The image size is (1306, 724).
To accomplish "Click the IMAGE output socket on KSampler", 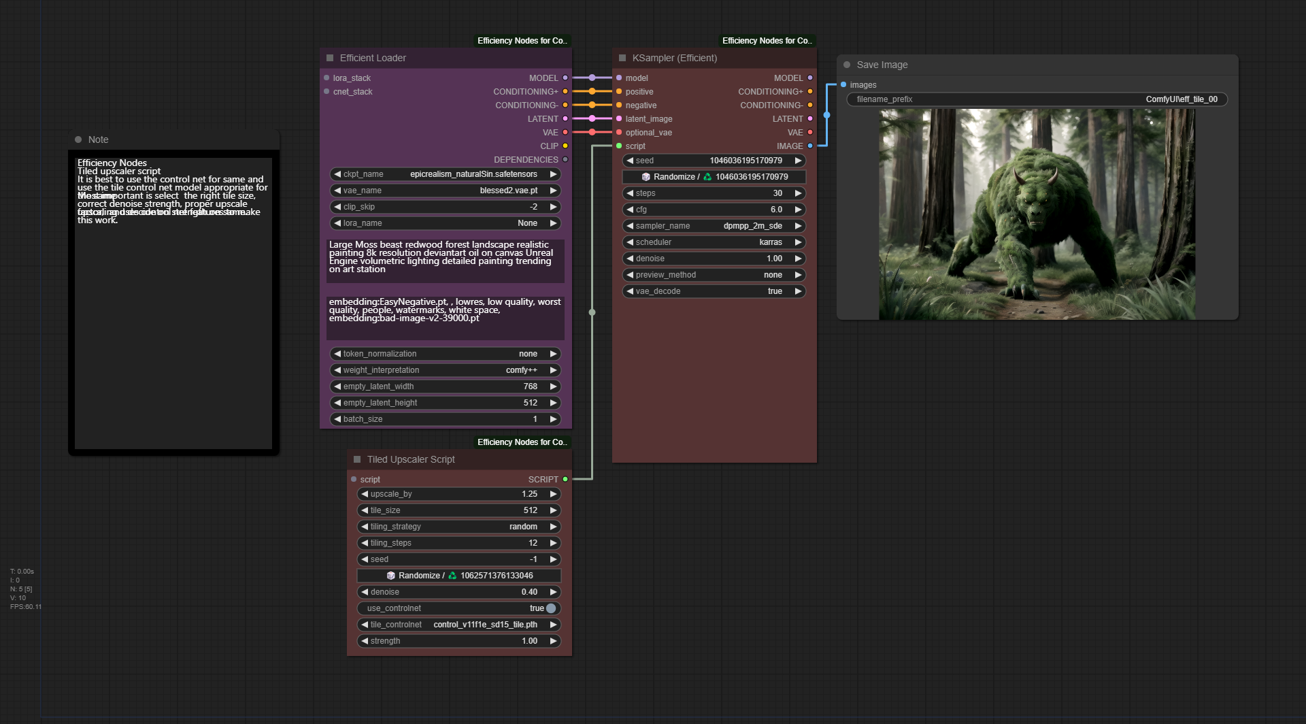I will [810, 146].
